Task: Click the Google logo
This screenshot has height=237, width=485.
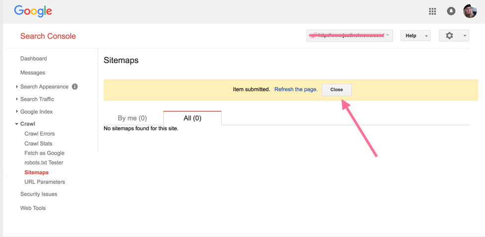Action: click(33, 11)
